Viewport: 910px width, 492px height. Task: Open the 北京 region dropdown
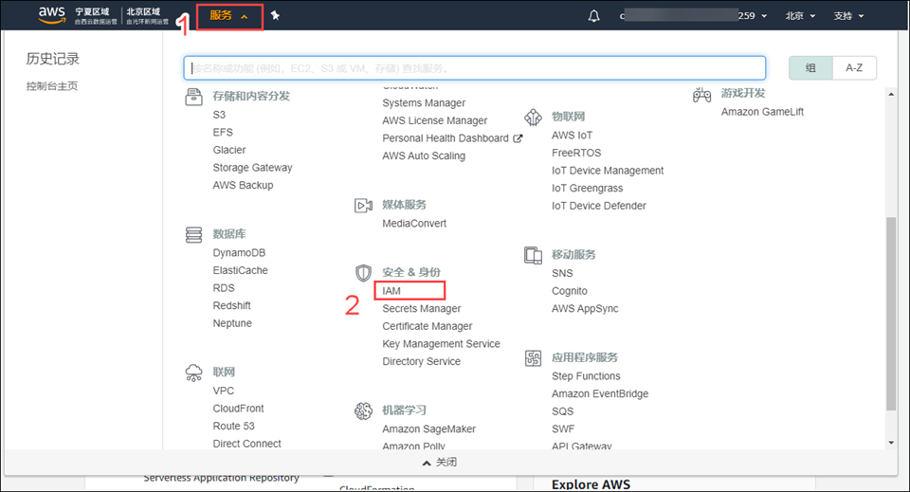pyautogui.click(x=801, y=16)
